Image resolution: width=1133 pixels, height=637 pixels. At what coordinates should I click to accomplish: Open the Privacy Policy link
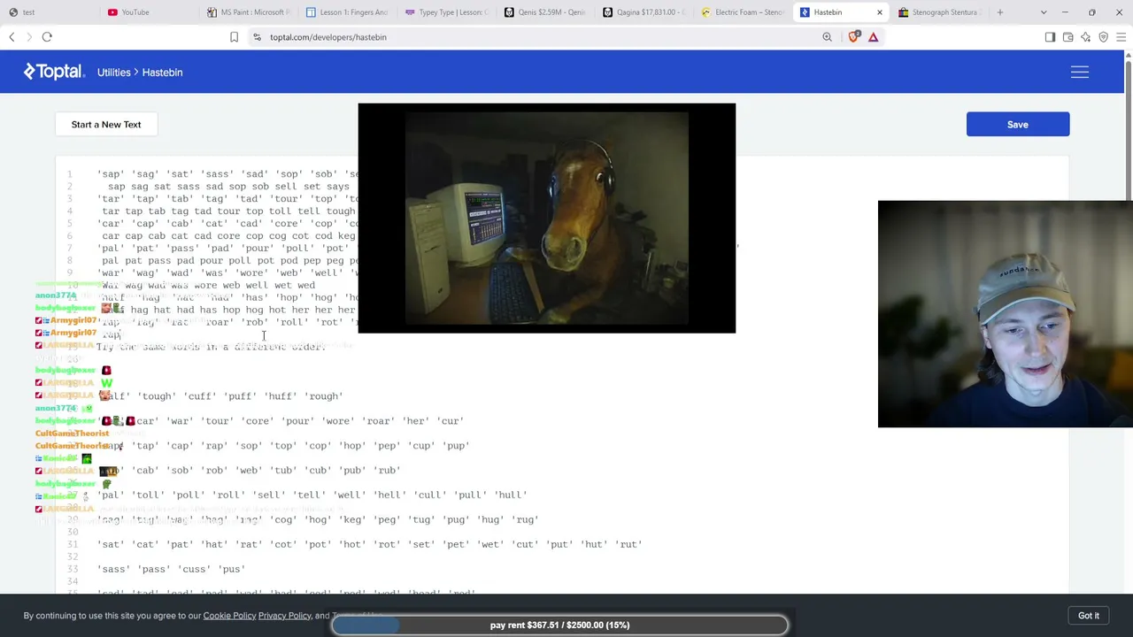click(x=285, y=616)
